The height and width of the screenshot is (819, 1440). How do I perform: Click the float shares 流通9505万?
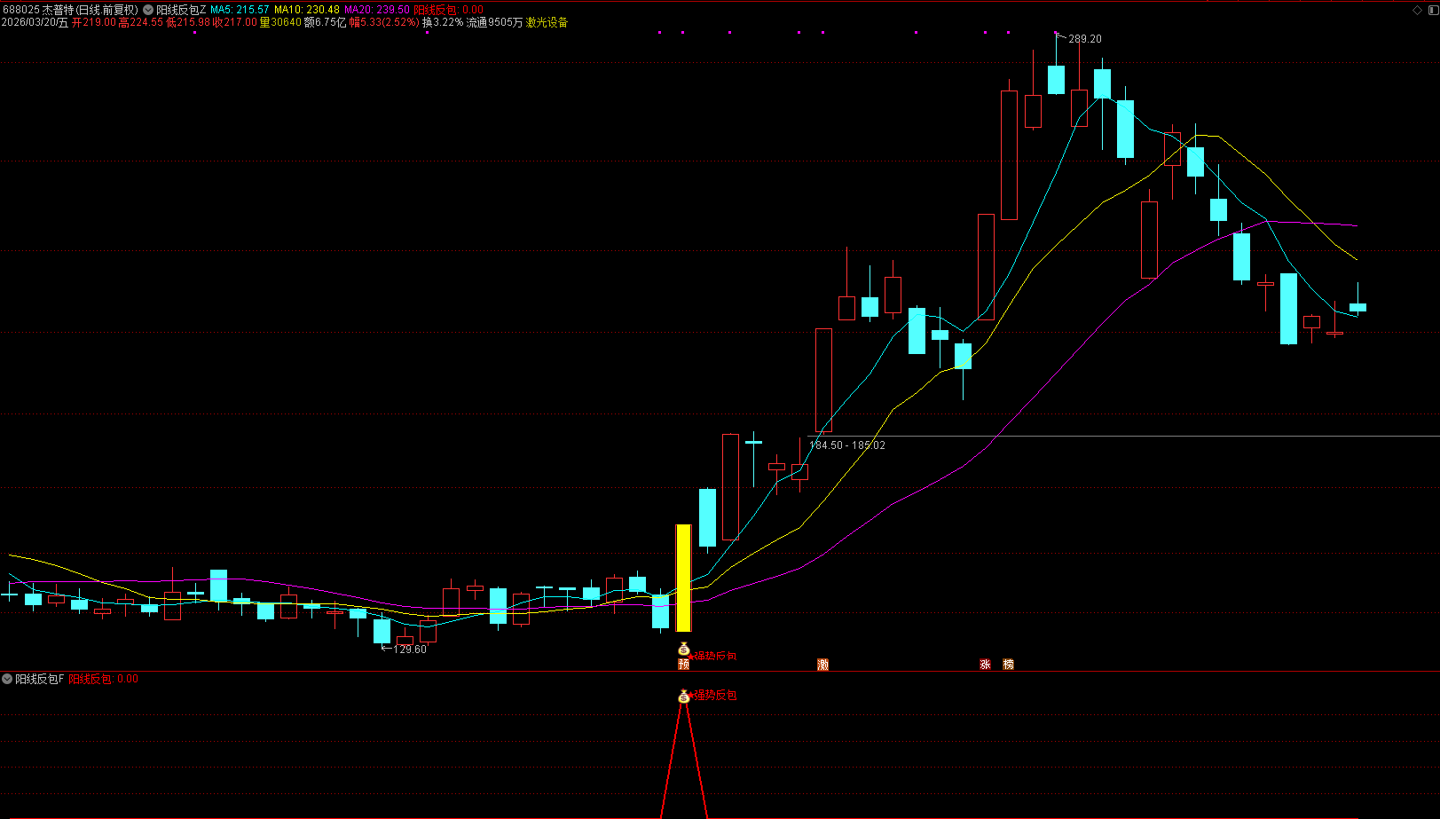click(495, 22)
